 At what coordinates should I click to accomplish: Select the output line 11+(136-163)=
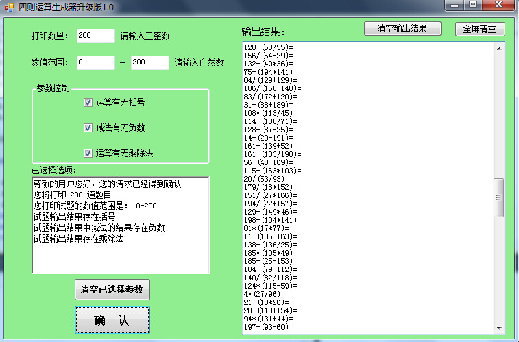270,237
